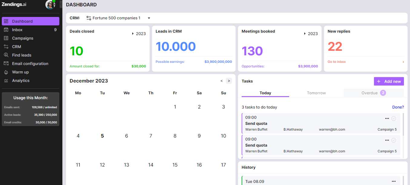The width and height of the screenshot is (410, 185).
Task: Click the Warm up flame icon
Action: tap(6, 72)
